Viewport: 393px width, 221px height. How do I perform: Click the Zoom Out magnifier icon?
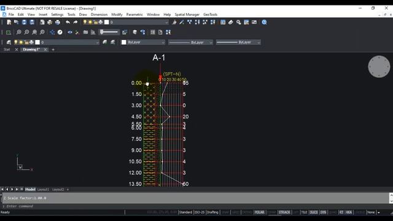(x=26, y=32)
